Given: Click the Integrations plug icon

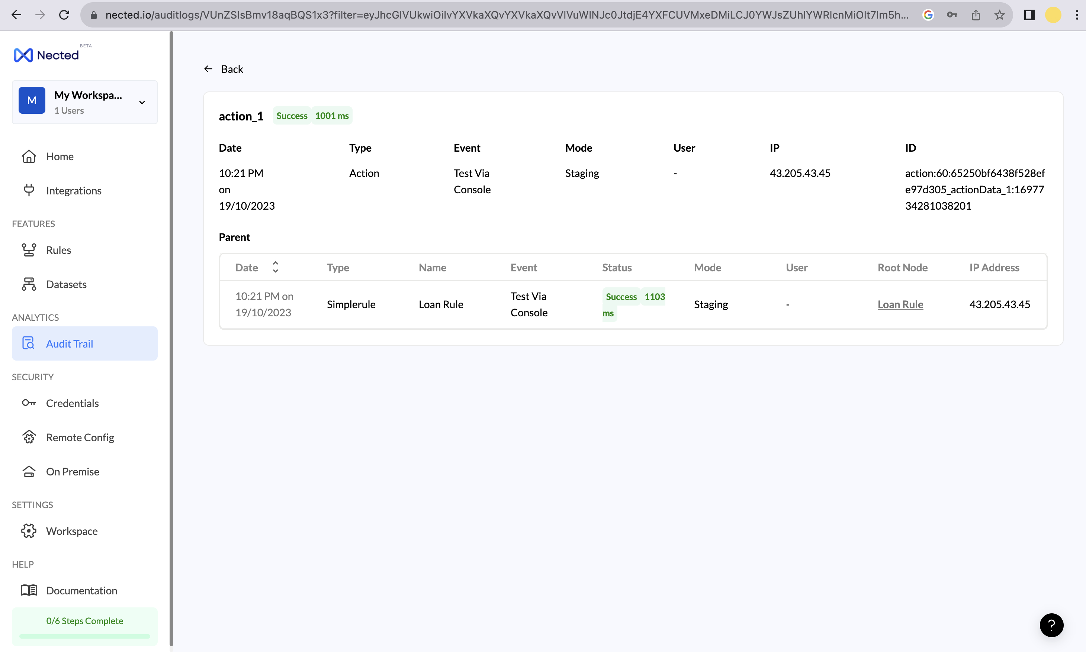Looking at the screenshot, I should tap(29, 190).
